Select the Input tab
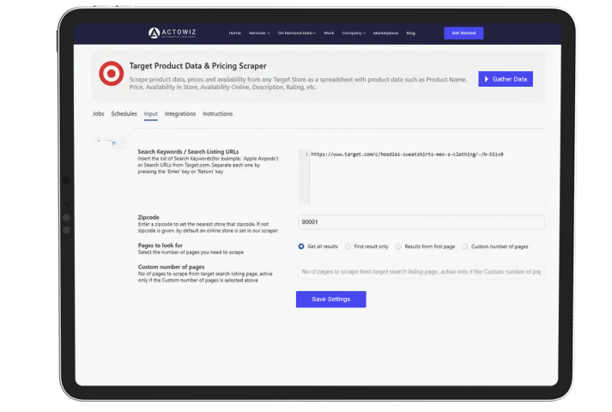The width and height of the screenshot is (612, 412). coord(151,114)
